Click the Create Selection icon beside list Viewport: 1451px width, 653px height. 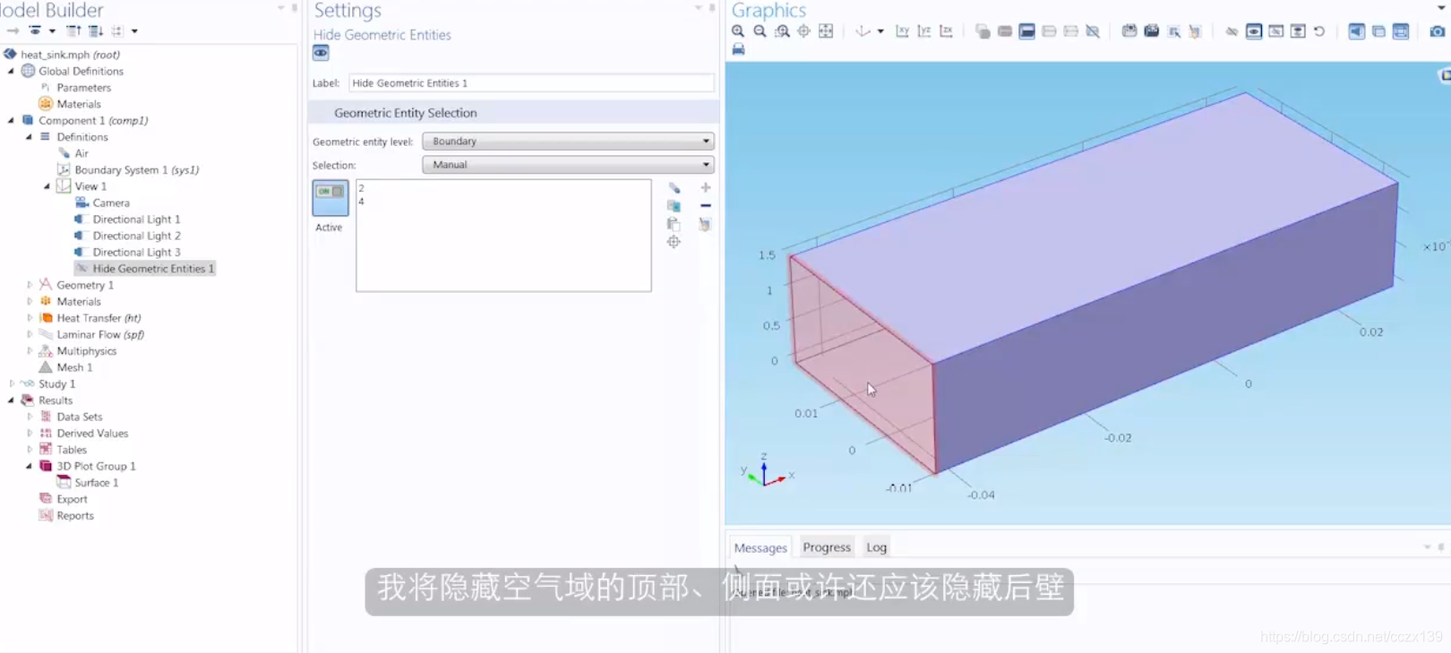674,187
